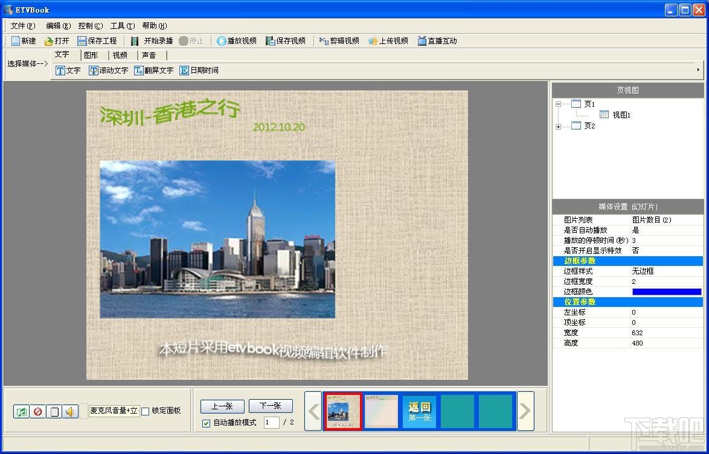Click 边框参数 section header

tap(627, 261)
